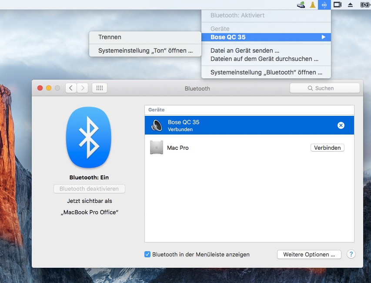
Task: Choose Trennen from the submenu
Action: (145, 37)
